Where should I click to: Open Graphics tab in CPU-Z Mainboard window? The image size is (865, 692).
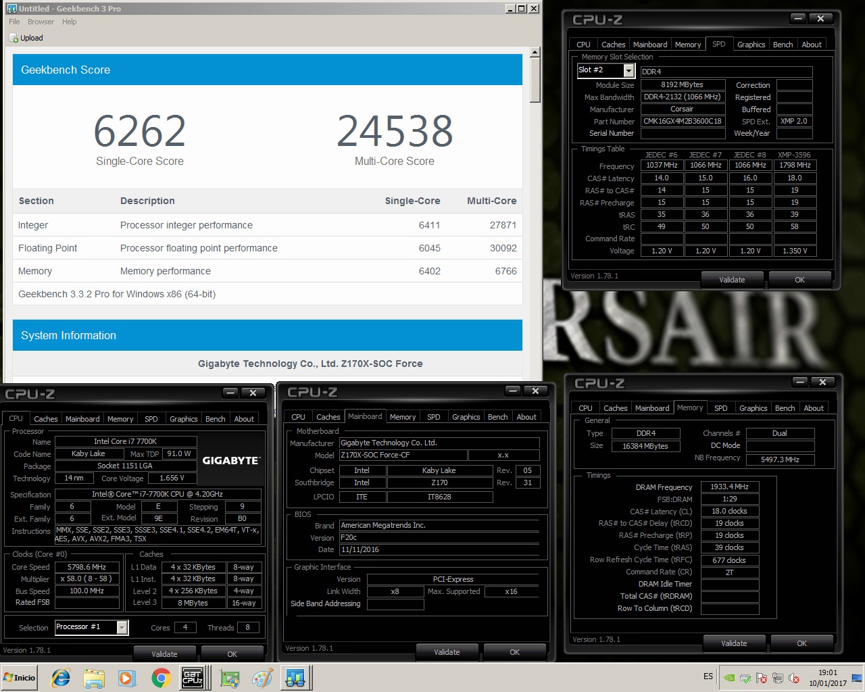tap(466, 417)
